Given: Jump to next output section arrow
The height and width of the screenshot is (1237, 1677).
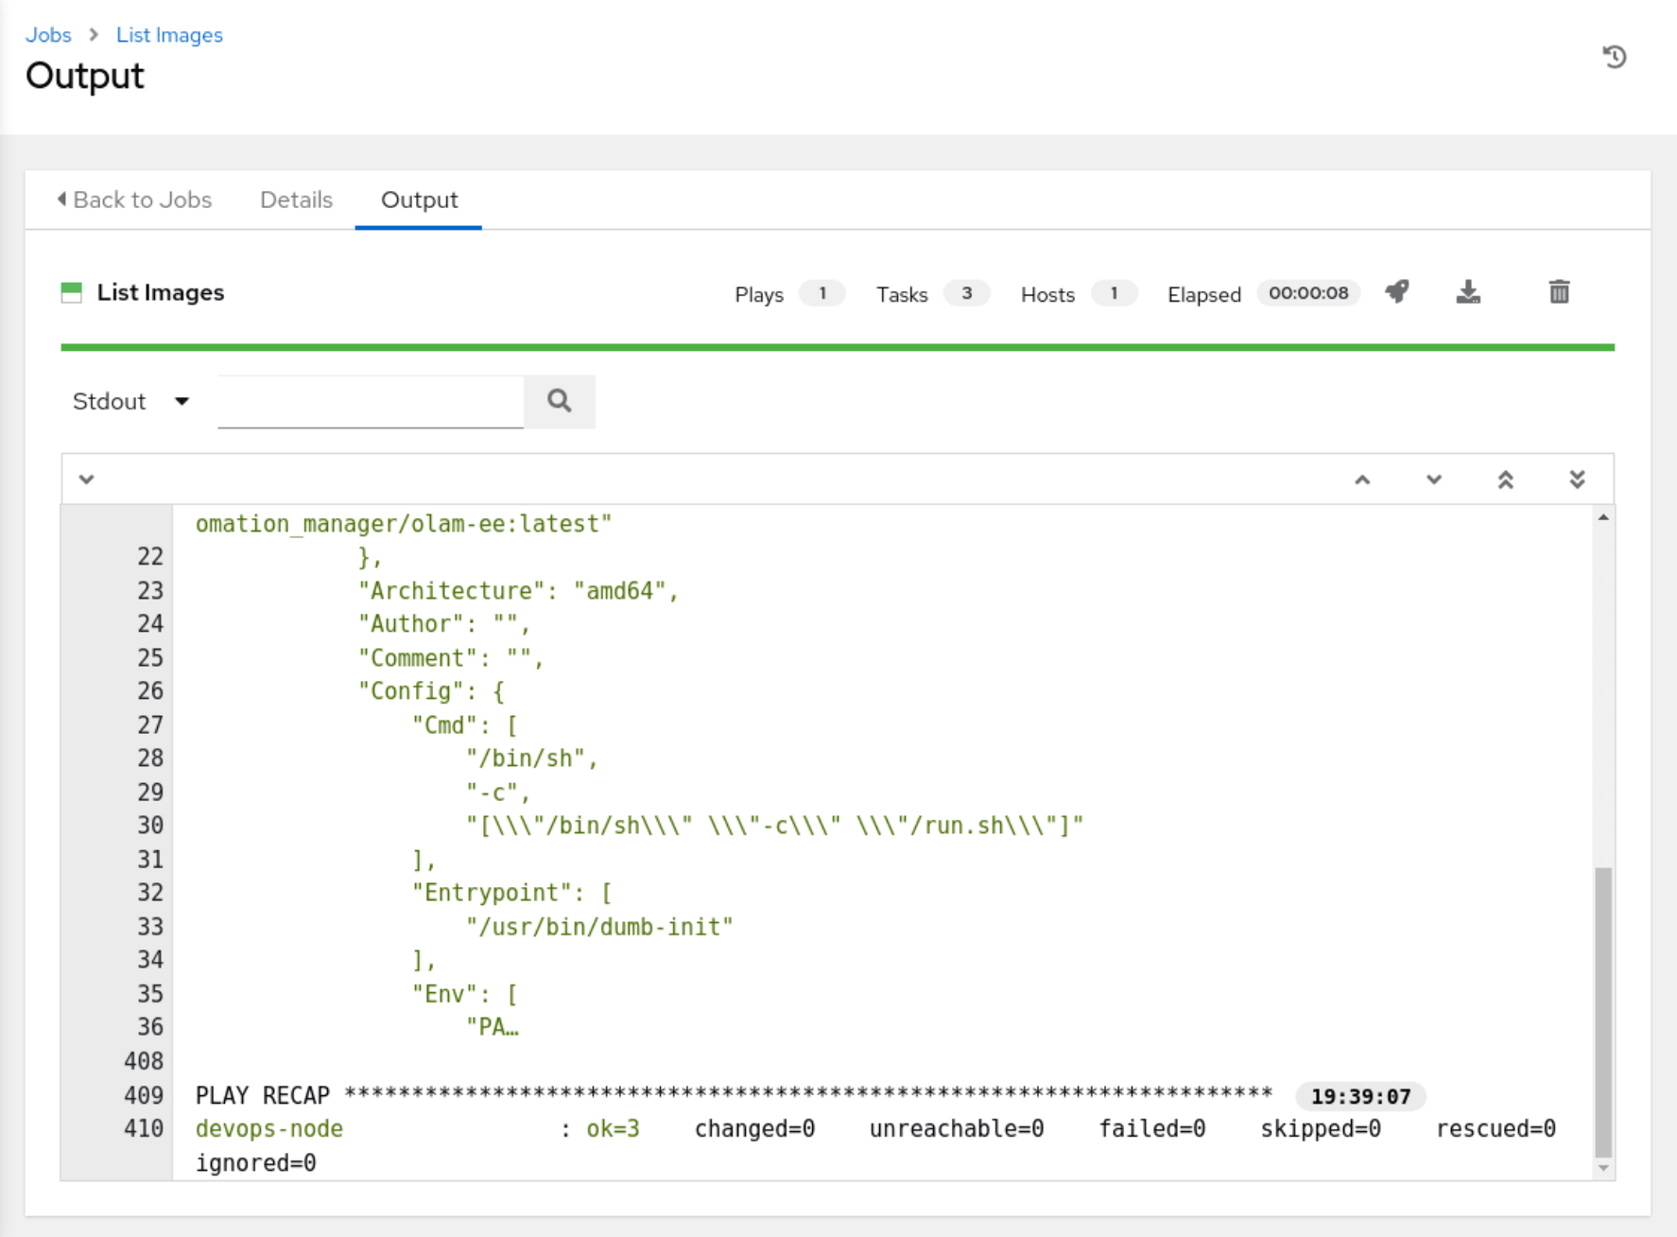Looking at the screenshot, I should pyautogui.click(x=1434, y=479).
